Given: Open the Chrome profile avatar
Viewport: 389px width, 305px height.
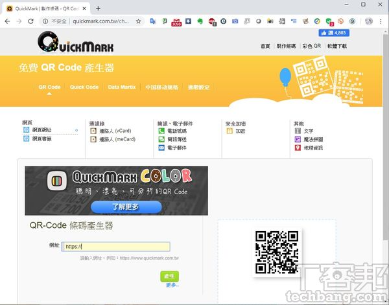Looking at the screenshot, I should pyautogui.click(x=369, y=21).
